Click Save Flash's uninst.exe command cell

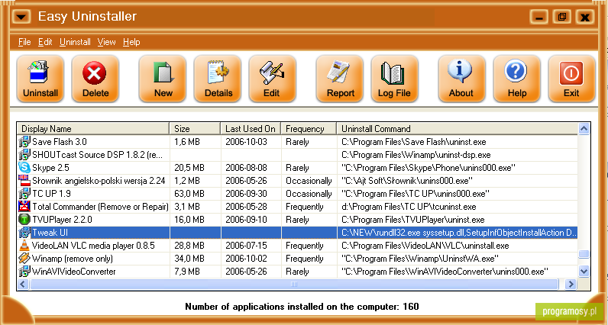(414, 142)
